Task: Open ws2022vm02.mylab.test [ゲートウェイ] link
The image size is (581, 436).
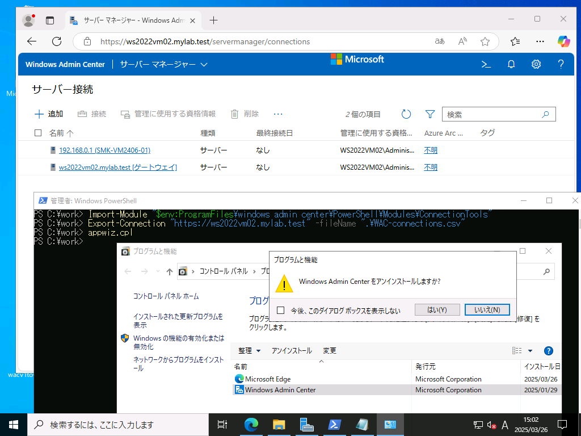Action: coord(118,167)
